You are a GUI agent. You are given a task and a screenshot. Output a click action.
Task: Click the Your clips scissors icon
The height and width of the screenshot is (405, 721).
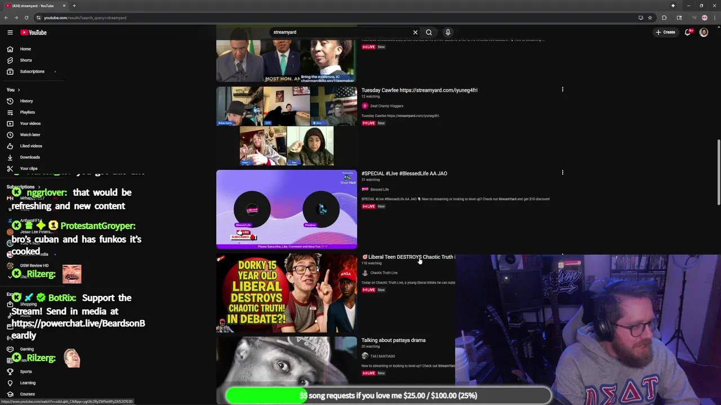(10, 168)
